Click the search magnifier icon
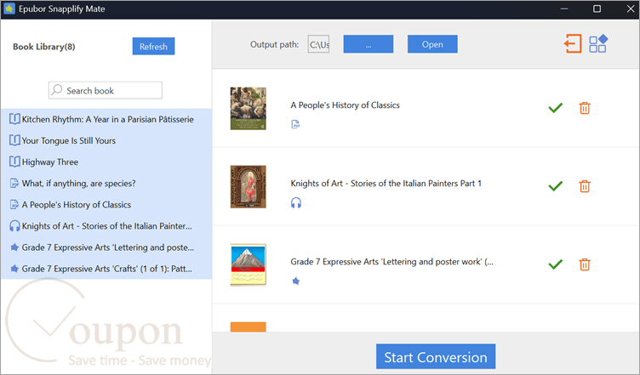Screen dimensions: 640x375 [57, 89]
